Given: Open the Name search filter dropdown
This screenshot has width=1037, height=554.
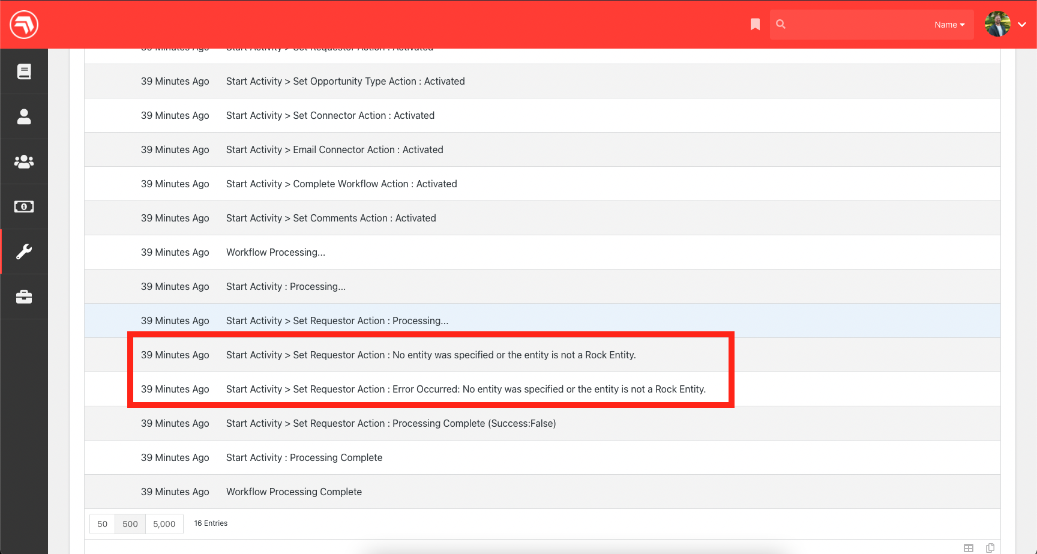Looking at the screenshot, I should coord(949,25).
